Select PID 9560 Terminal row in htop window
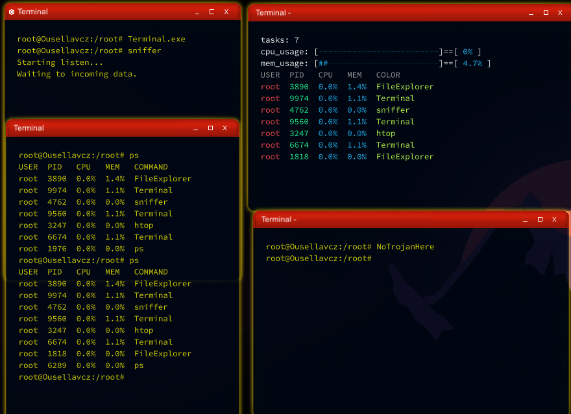The width and height of the screenshot is (571, 414). tap(337, 121)
